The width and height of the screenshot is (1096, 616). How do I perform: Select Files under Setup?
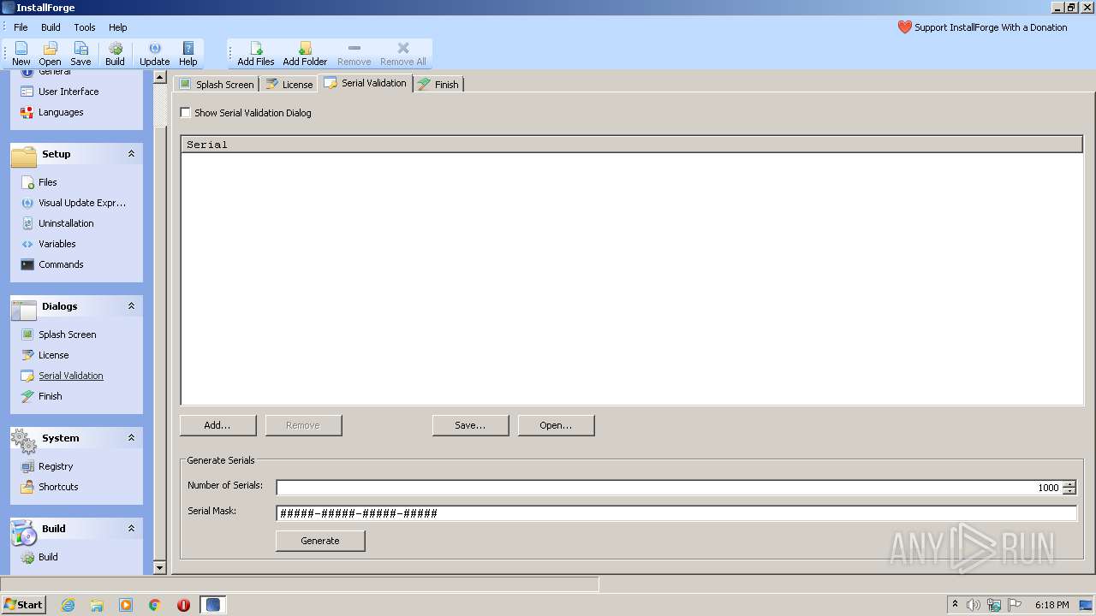48,182
